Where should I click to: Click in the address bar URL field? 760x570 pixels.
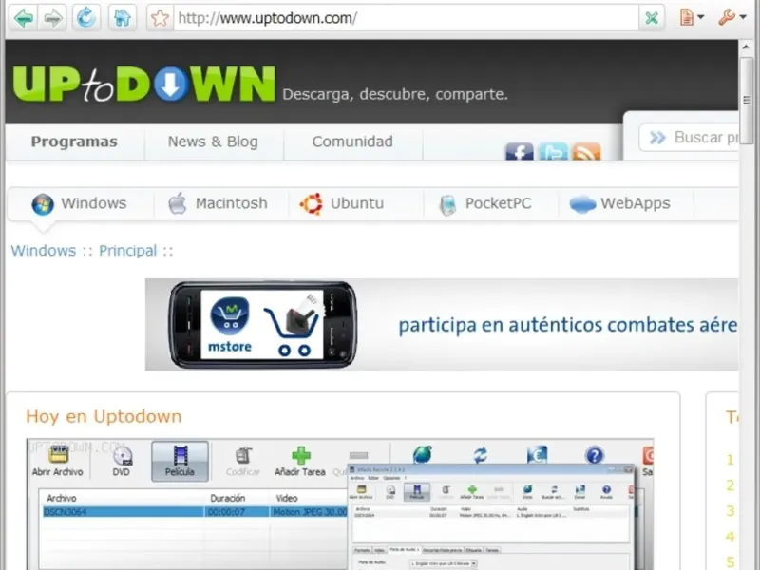click(407, 18)
